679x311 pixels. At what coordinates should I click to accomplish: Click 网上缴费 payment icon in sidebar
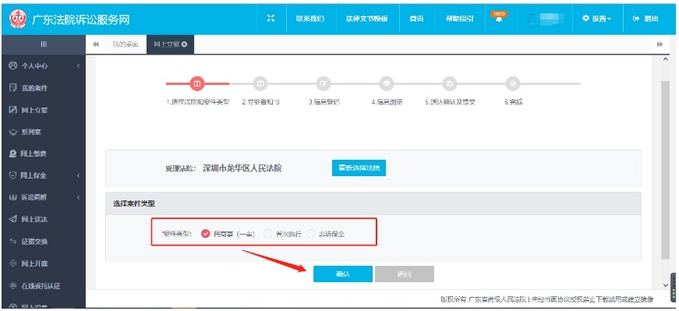13,154
